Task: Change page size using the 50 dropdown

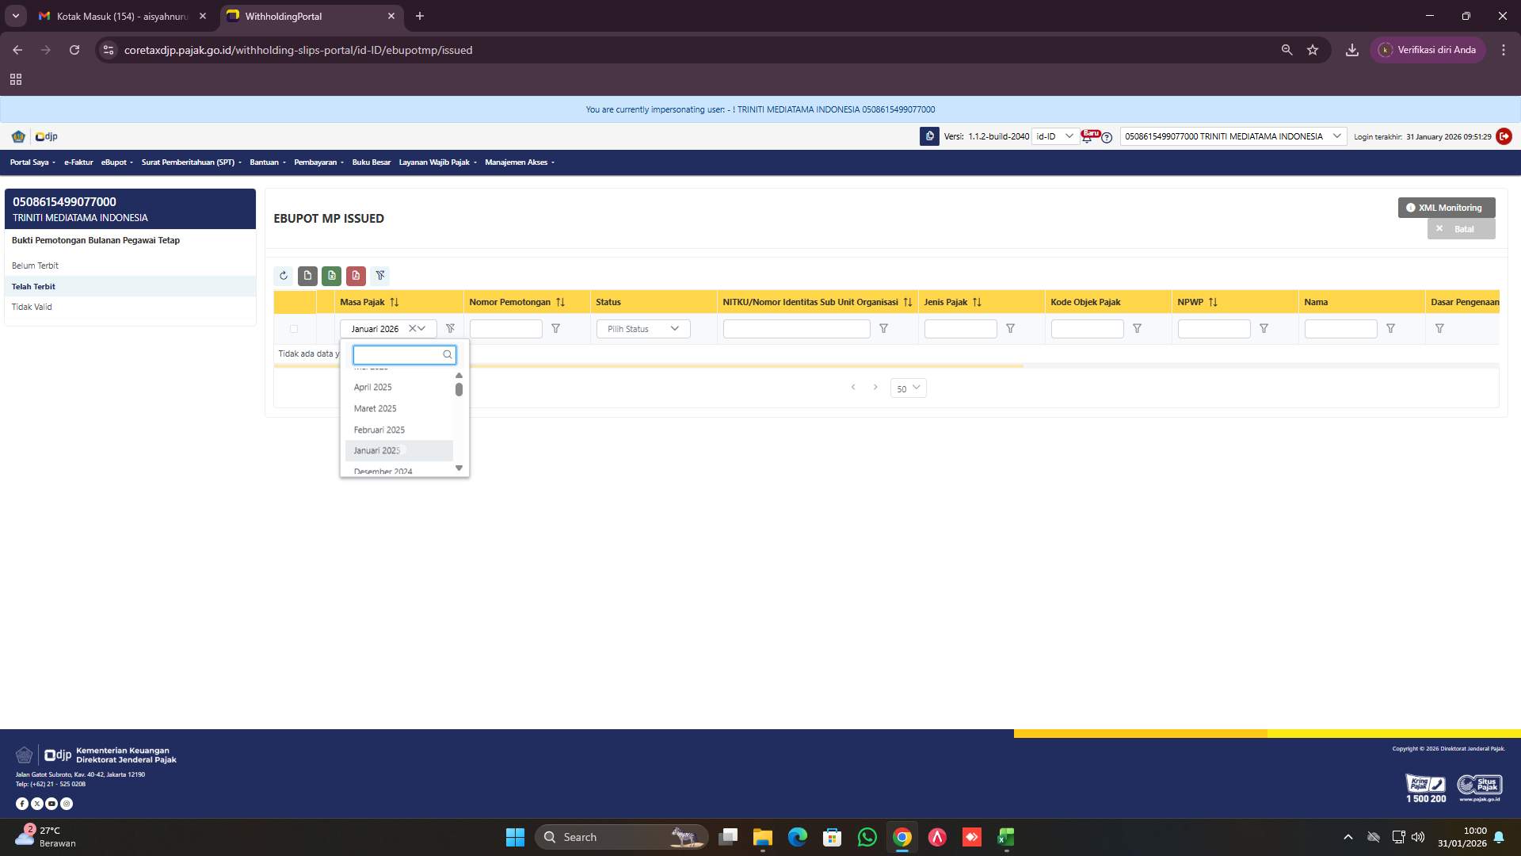Action: coord(908,388)
